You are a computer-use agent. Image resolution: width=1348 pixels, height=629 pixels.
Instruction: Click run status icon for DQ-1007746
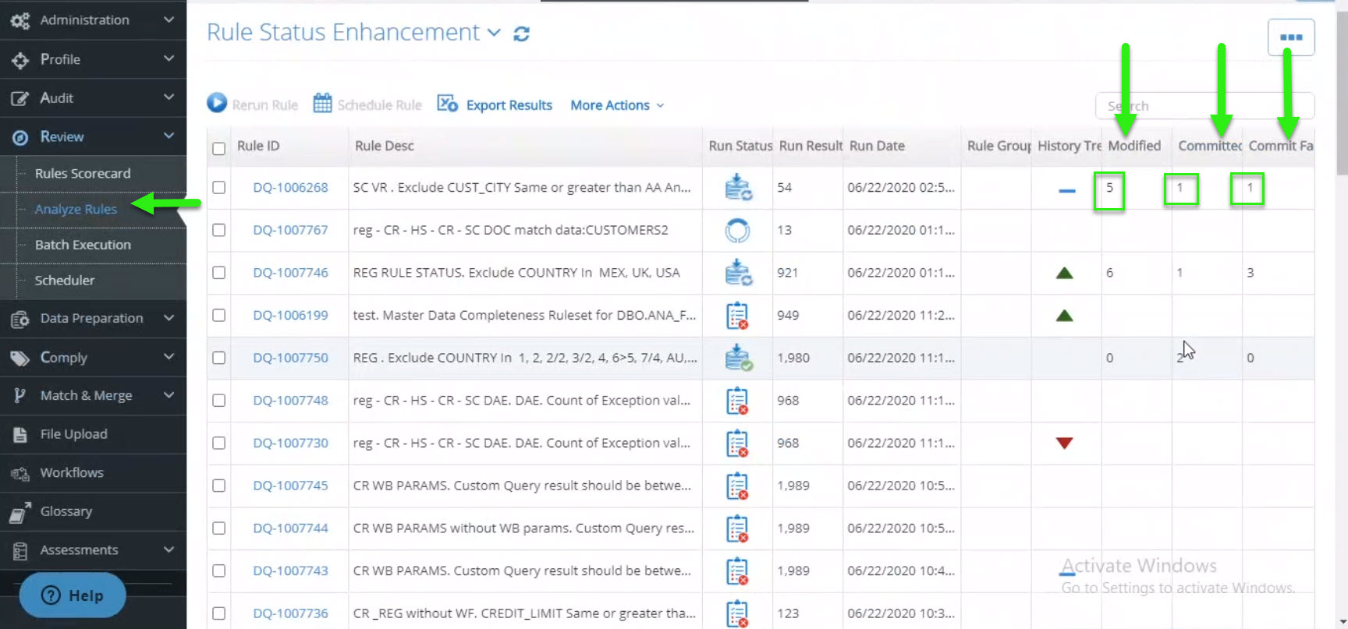pos(737,273)
